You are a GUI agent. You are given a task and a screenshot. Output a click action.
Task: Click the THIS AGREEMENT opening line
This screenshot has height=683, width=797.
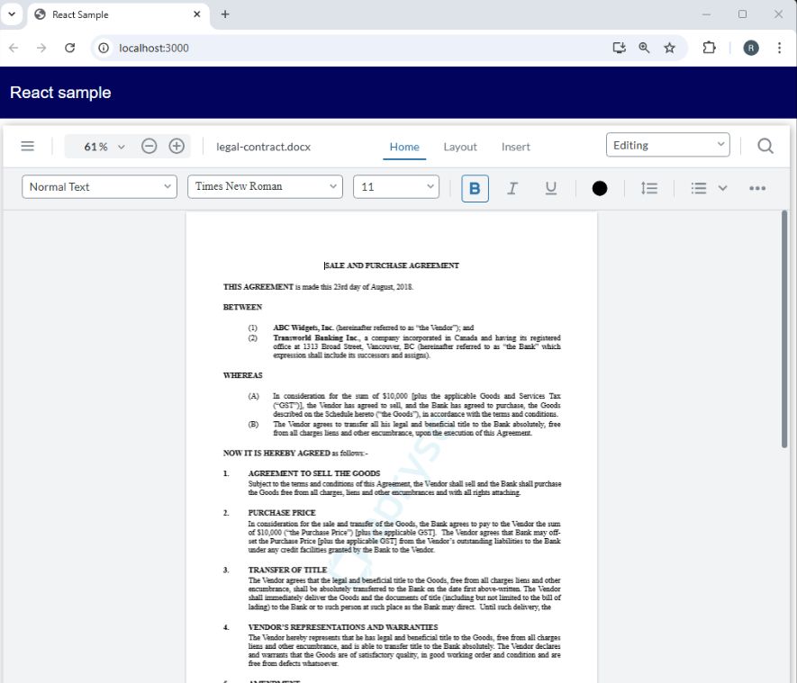click(318, 287)
